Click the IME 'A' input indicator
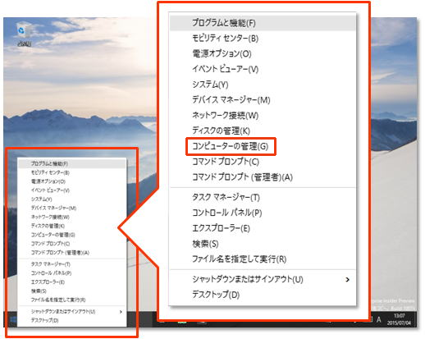Image resolution: width=425 pixels, height=339 pixels. [379, 319]
